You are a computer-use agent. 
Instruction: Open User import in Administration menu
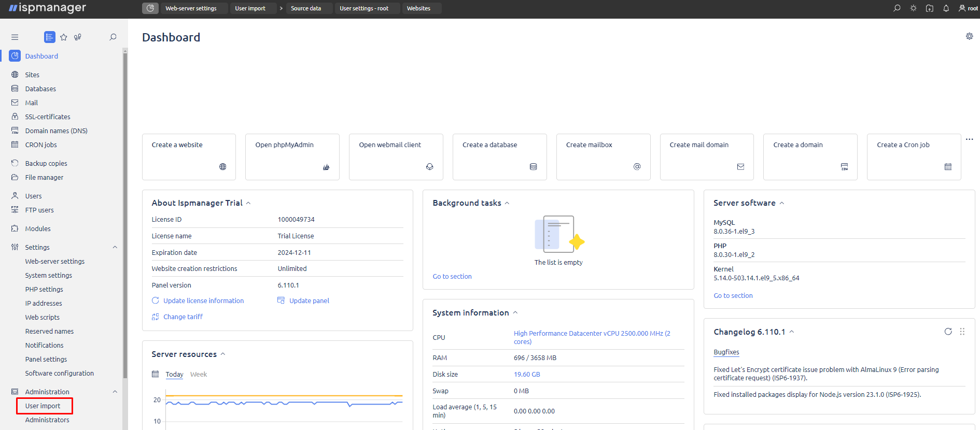pyautogui.click(x=43, y=406)
